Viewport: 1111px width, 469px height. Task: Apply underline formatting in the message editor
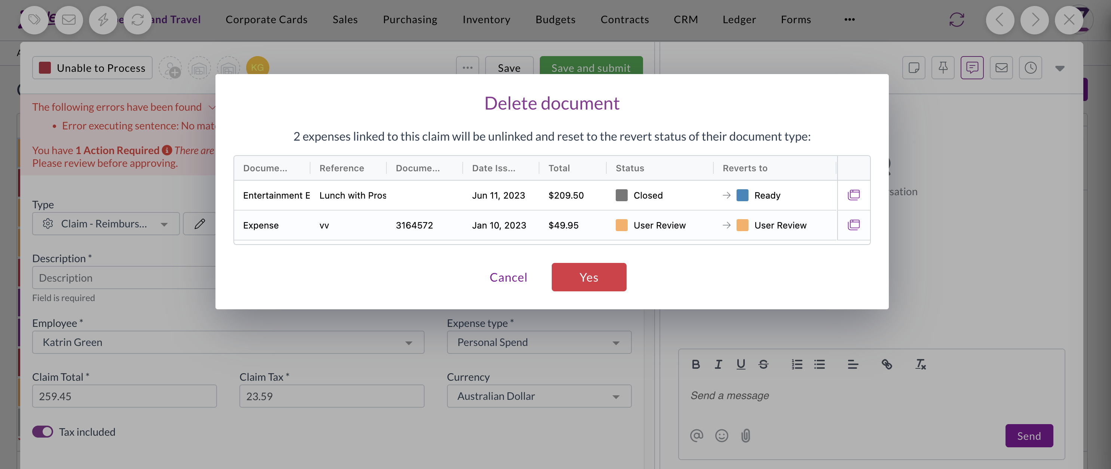tap(741, 364)
